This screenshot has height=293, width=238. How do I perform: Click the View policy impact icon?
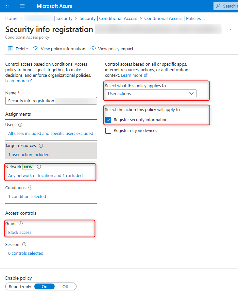93,48
